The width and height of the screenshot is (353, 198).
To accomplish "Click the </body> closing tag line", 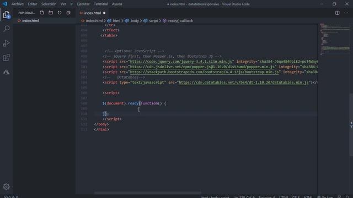I will [x=101, y=124].
